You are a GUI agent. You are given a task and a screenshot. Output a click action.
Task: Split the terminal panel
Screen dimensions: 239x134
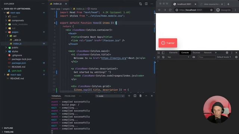point(135,96)
